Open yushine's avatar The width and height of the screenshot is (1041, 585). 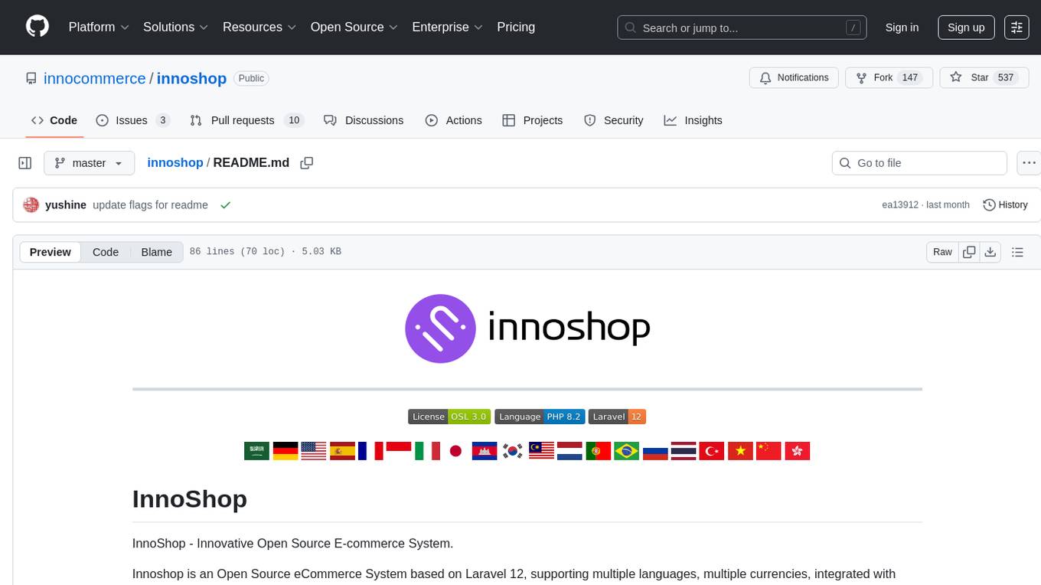[31, 204]
